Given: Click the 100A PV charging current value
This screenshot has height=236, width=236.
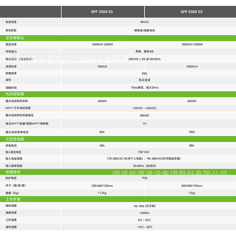Looking at the screenshot, I should point(191,132).
